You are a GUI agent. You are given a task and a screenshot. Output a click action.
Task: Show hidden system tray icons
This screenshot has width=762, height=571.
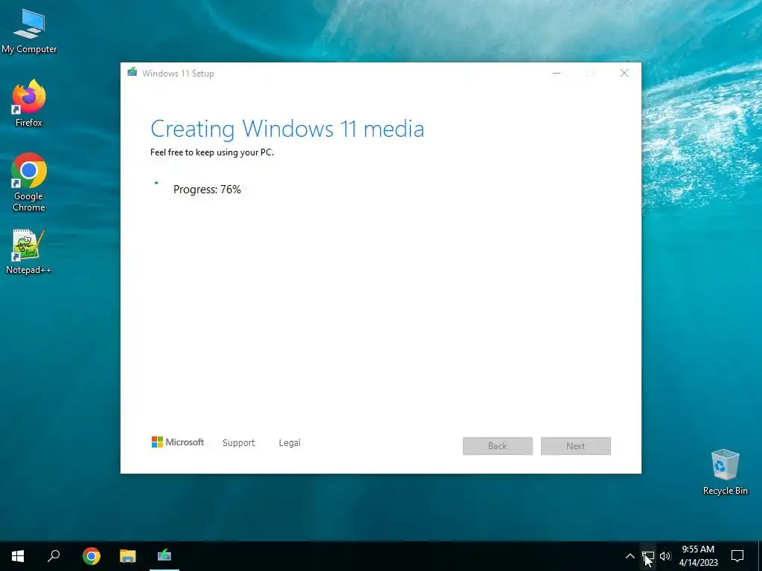click(x=630, y=556)
